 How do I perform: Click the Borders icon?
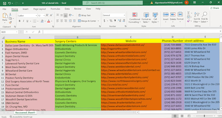(x=35, y=21)
